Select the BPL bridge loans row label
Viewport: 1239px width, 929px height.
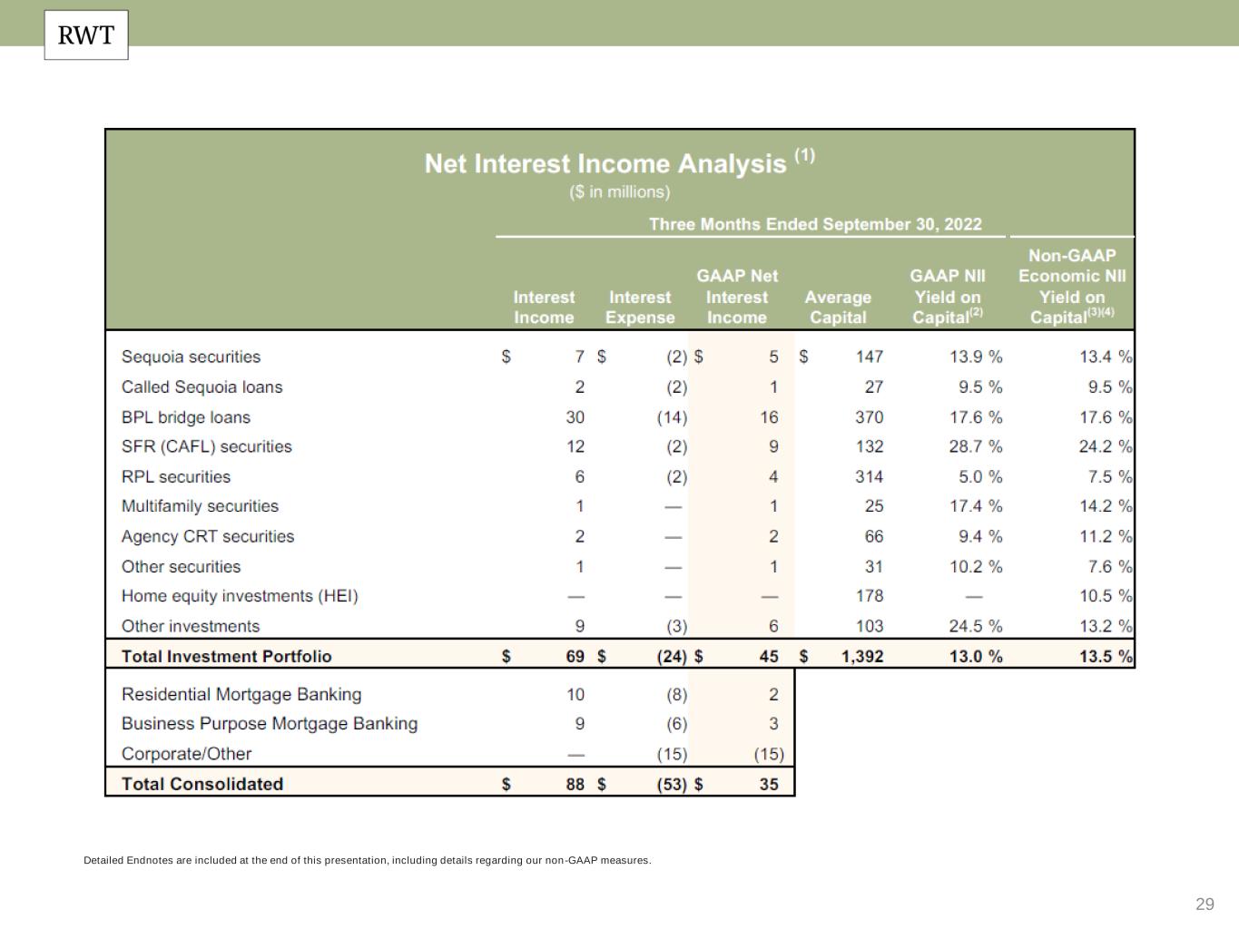[x=185, y=417]
